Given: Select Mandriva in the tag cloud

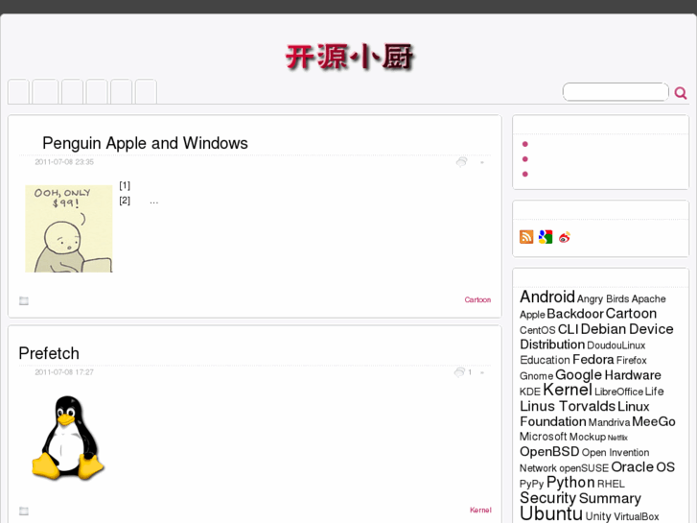Looking at the screenshot, I should (x=609, y=422).
